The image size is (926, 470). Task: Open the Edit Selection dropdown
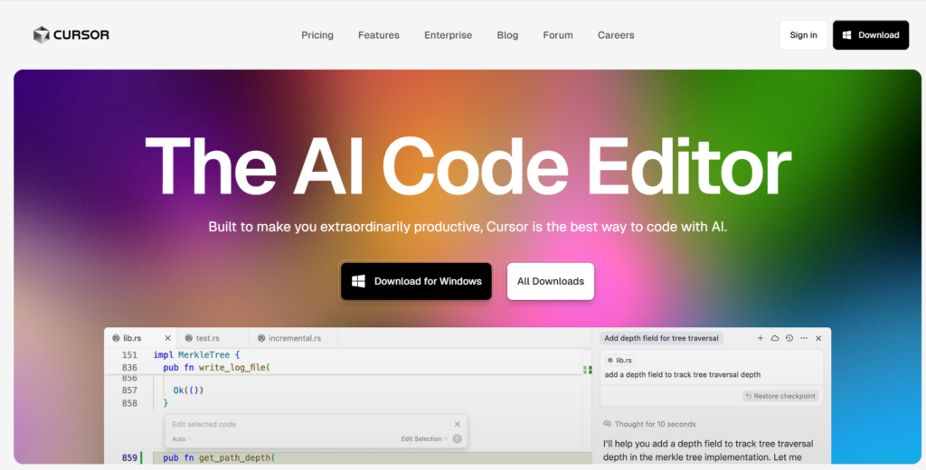tap(425, 438)
